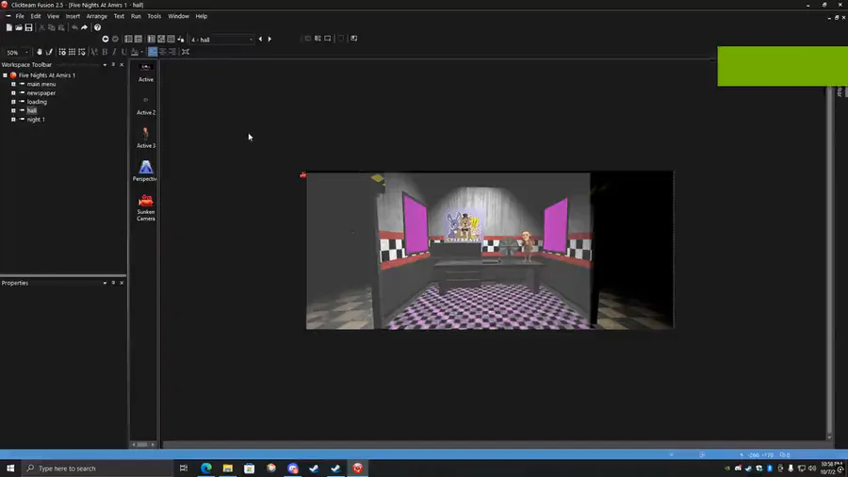Select align center text icon
848x477 pixels.
163,52
